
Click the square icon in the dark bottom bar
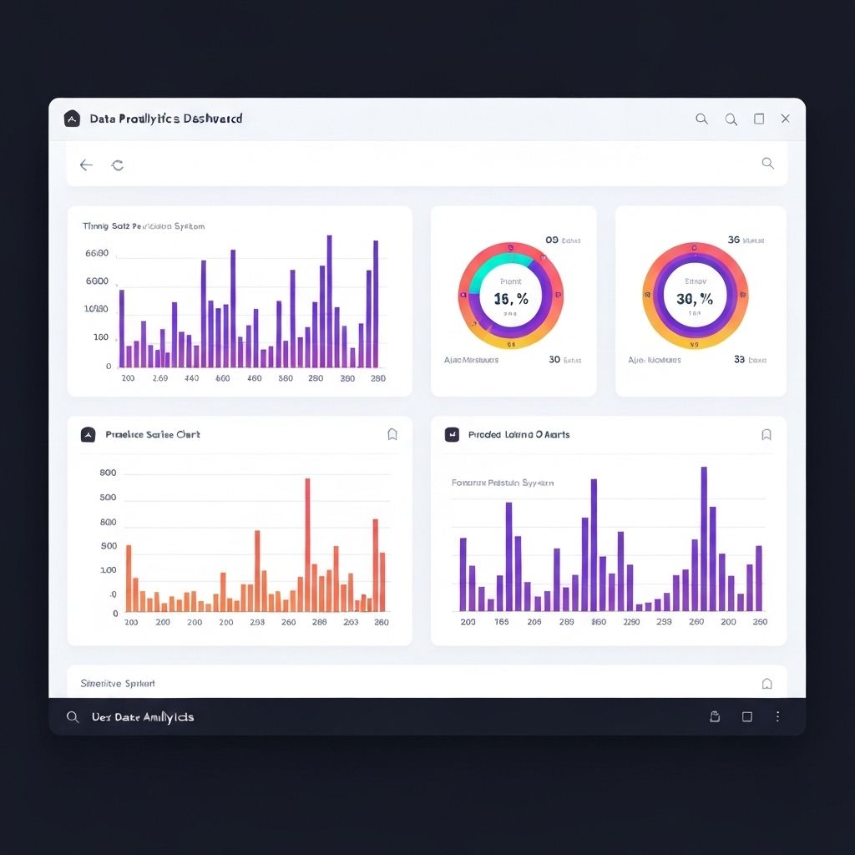pos(747,716)
